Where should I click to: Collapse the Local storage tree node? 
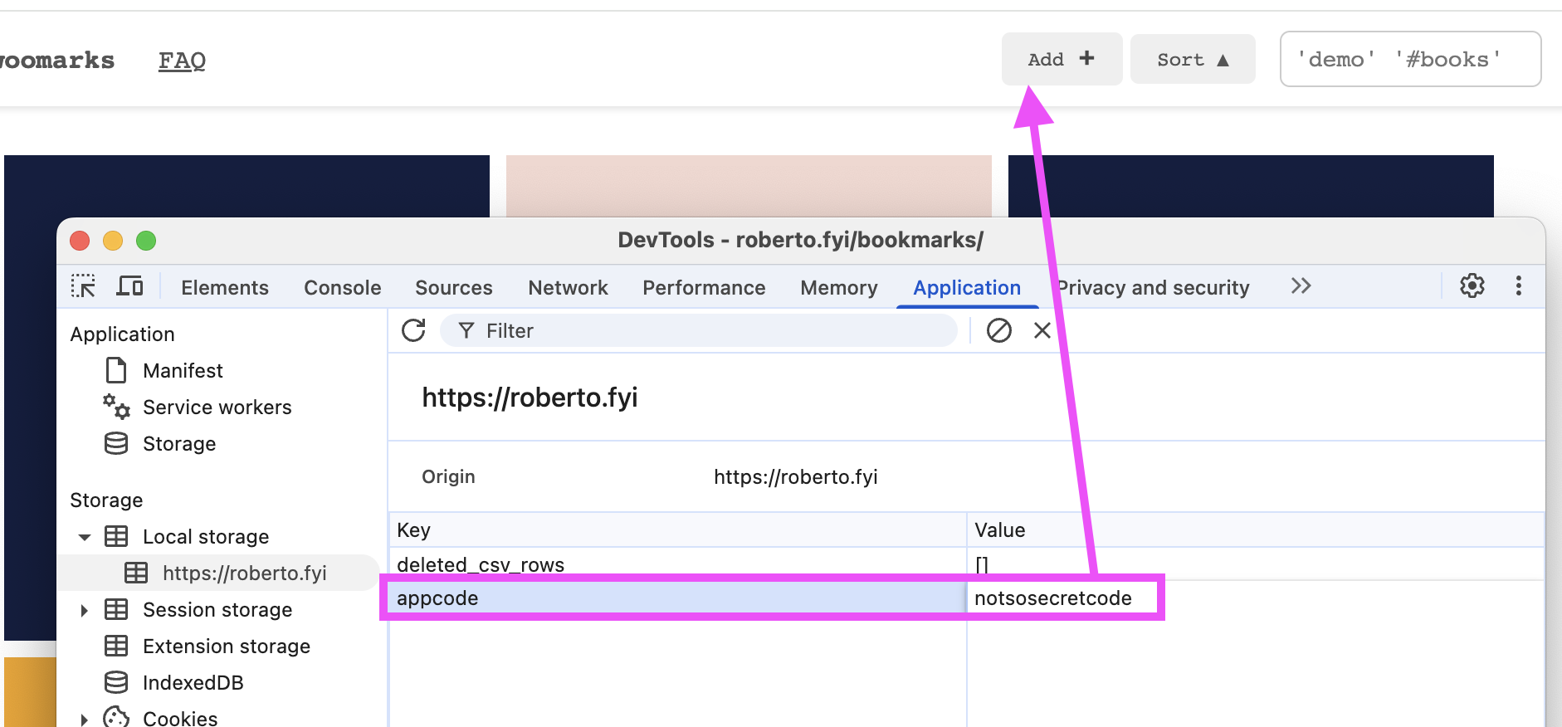(x=85, y=537)
